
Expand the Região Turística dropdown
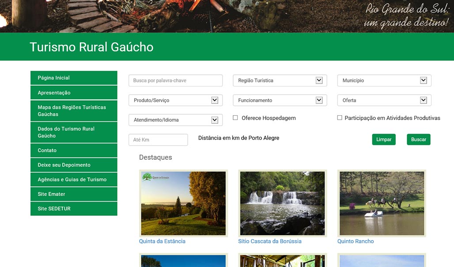pyautogui.click(x=280, y=80)
